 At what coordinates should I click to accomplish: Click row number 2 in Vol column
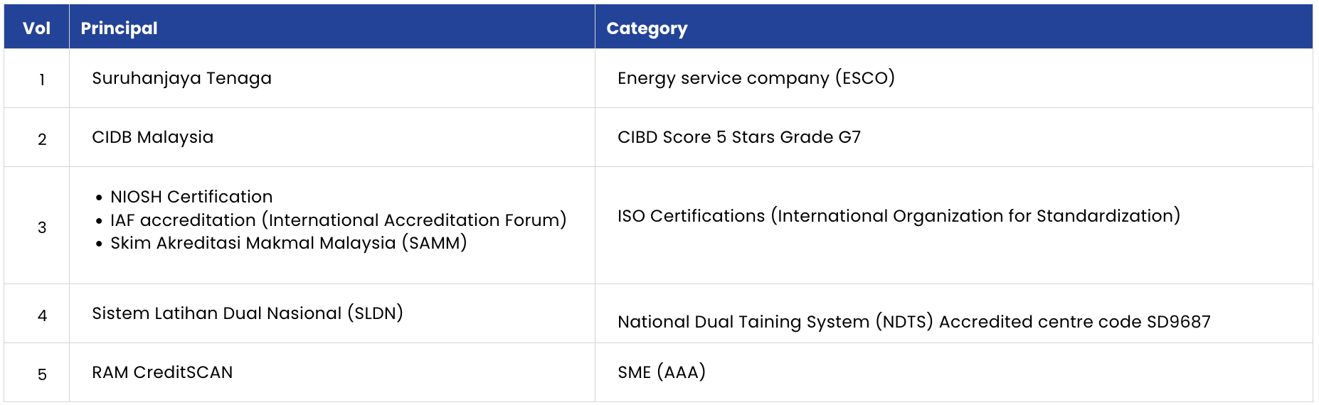tap(42, 139)
